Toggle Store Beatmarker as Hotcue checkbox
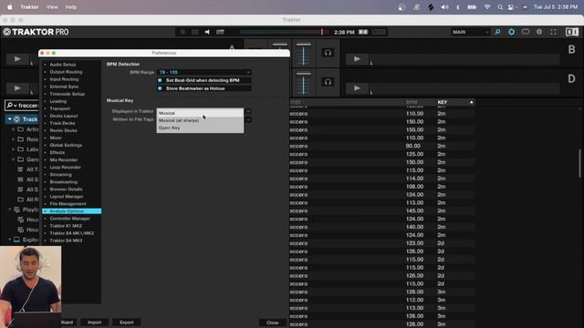This screenshot has width=584, height=328. (160, 88)
